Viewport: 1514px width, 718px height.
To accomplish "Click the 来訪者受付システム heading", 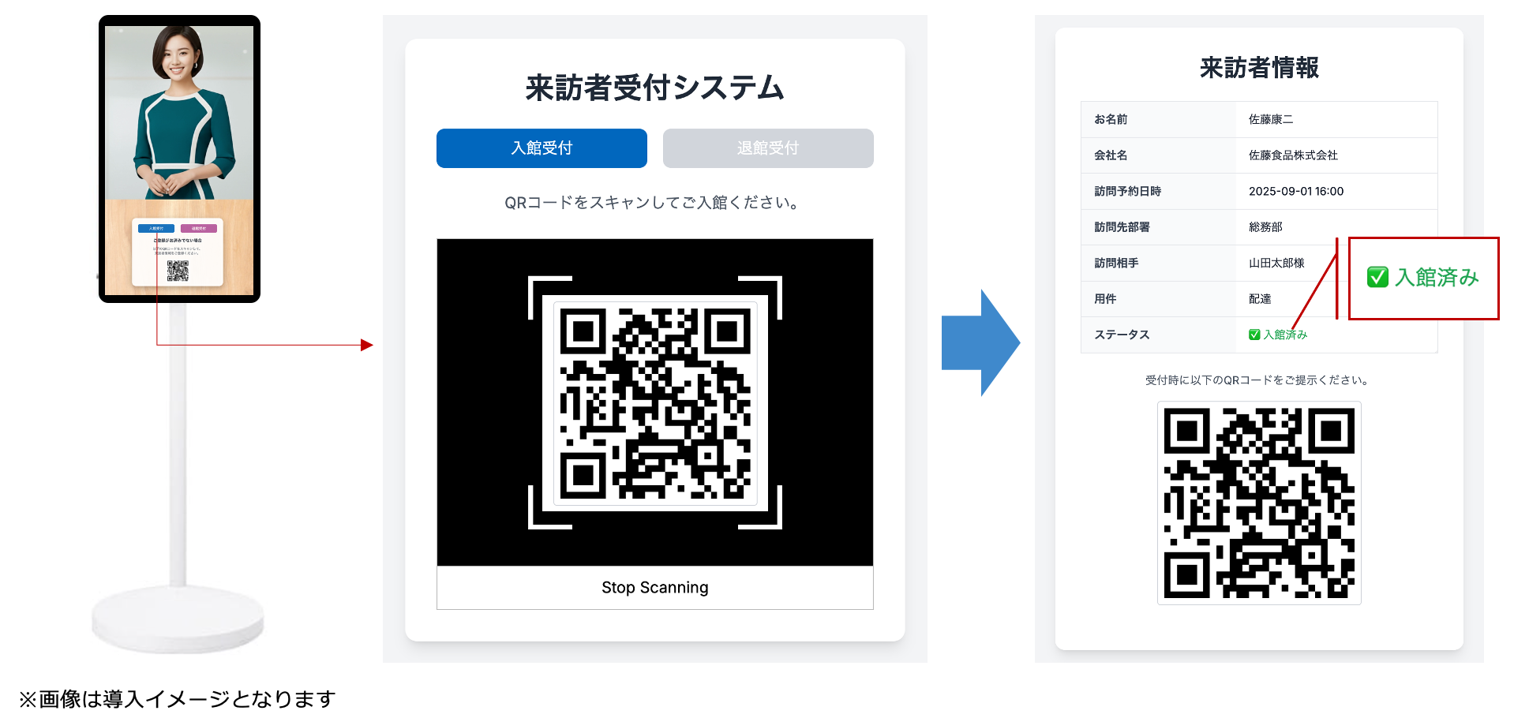I will (x=654, y=88).
